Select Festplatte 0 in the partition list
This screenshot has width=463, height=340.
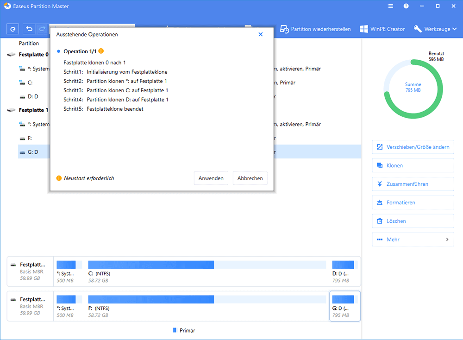33,55
